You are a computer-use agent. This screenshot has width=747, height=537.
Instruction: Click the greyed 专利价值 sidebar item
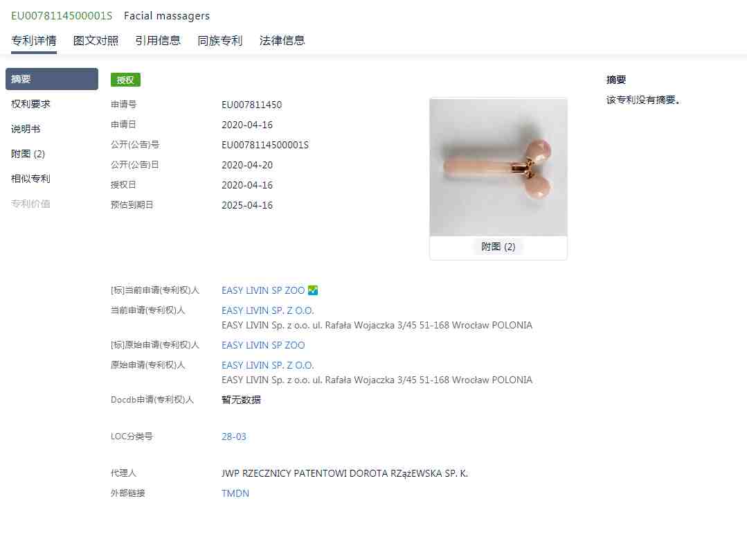pyautogui.click(x=30, y=204)
